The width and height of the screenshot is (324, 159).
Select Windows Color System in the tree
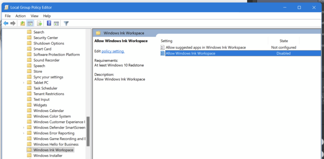(x=52, y=116)
